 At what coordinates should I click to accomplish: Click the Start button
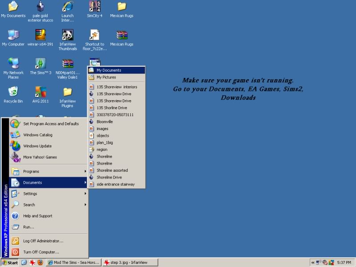coord(10,263)
